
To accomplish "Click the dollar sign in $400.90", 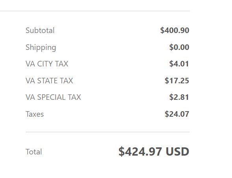I will [x=162, y=30].
